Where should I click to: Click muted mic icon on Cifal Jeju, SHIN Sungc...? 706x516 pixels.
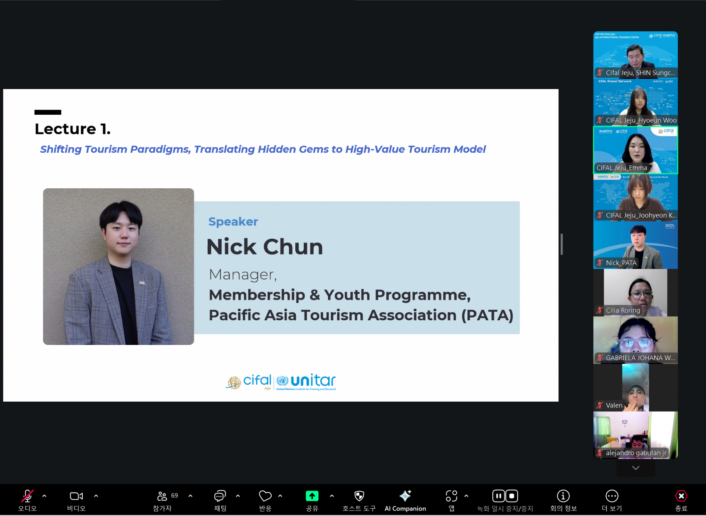click(x=600, y=72)
